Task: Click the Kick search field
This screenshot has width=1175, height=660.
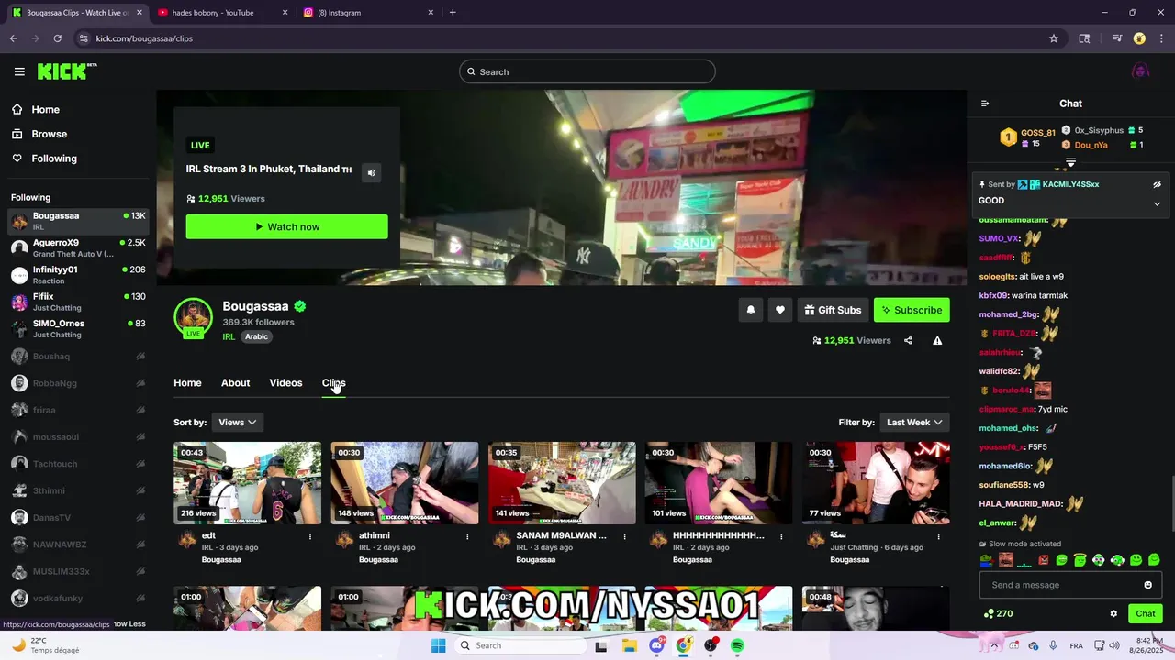Action: (587, 71)
